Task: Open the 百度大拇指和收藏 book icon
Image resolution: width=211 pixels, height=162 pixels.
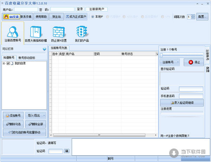Action: (36, 34)
